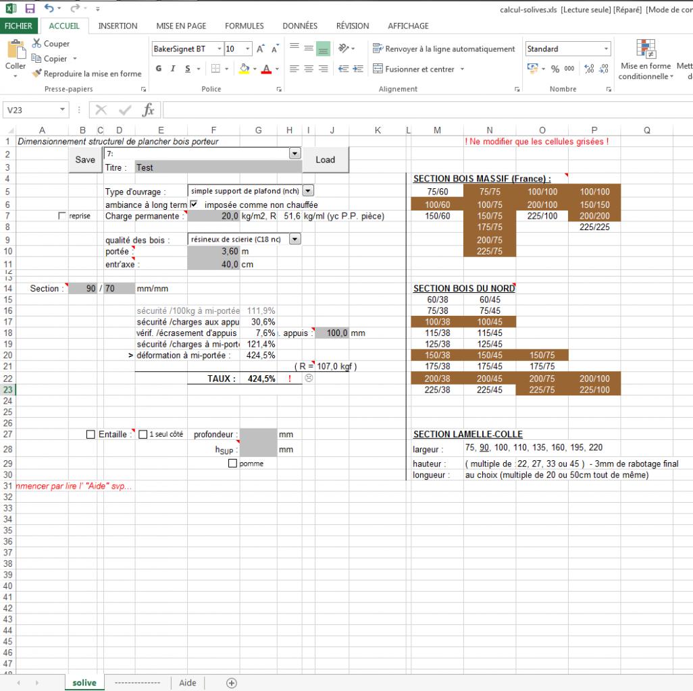Click the insert function fx icon

tap(149, 110)
